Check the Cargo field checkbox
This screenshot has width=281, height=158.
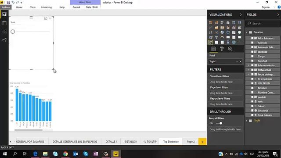(x=252, y=56)
